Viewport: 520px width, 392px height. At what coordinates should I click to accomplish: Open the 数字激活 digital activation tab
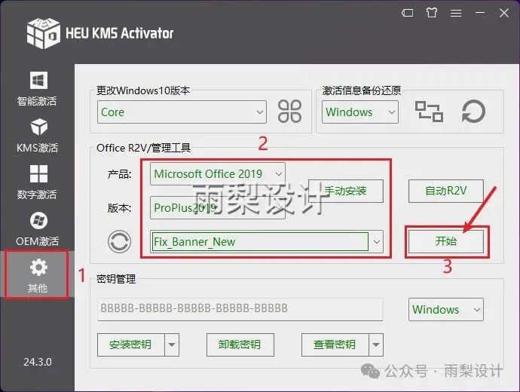[x=37, y=182]
